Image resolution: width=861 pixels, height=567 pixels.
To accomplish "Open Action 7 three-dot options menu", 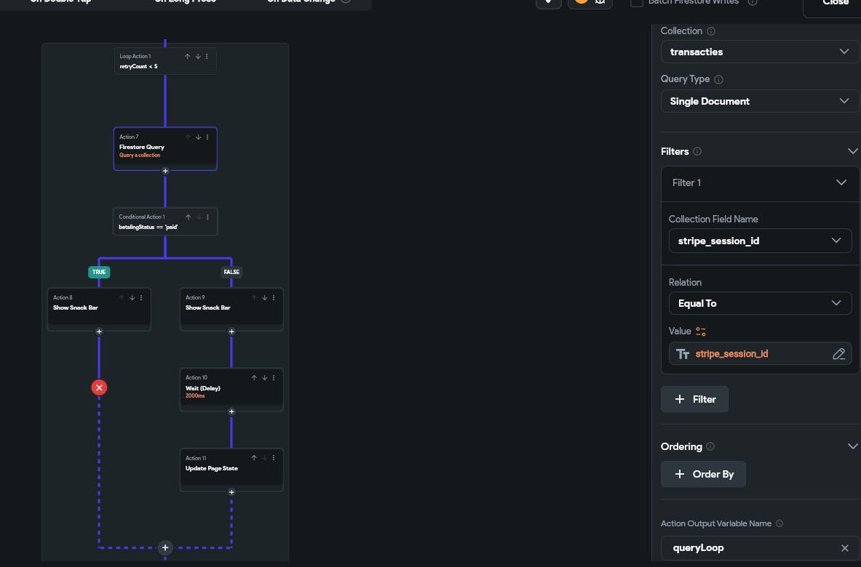I will tap(207, 137).
